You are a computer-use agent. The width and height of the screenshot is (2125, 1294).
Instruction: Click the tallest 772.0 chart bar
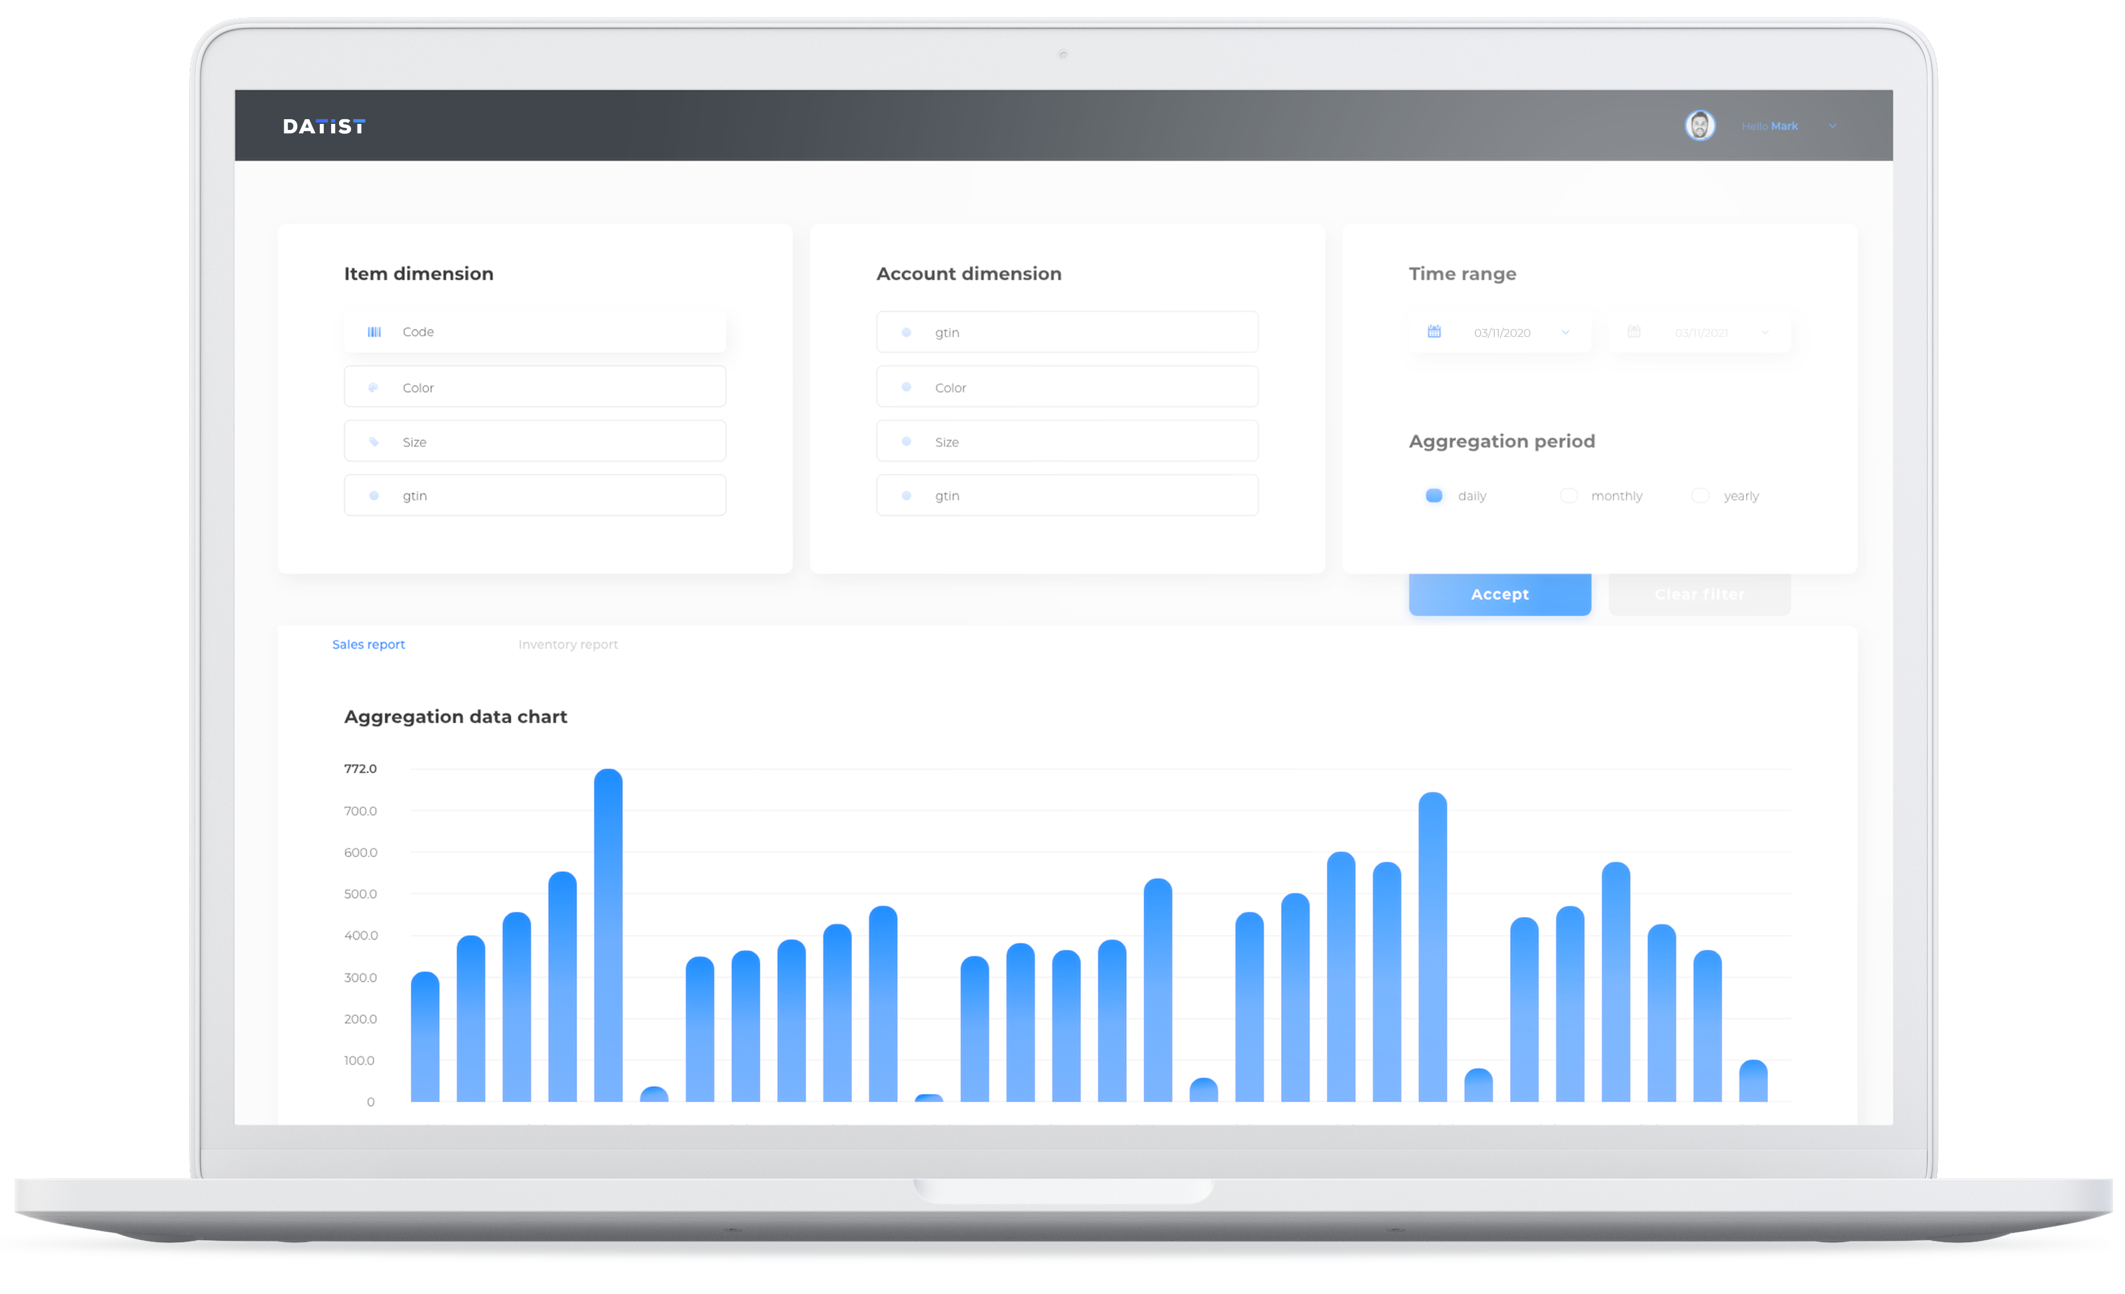[608, 936]
